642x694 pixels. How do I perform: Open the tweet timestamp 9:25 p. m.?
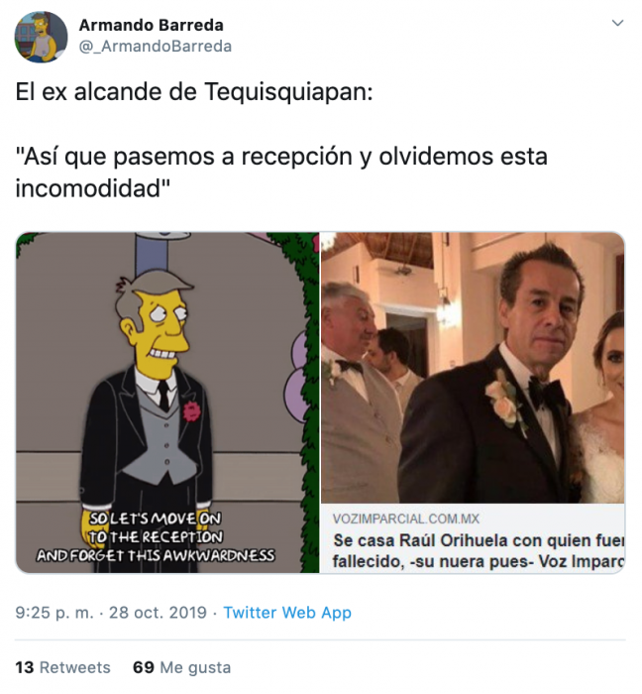(54, 613)
